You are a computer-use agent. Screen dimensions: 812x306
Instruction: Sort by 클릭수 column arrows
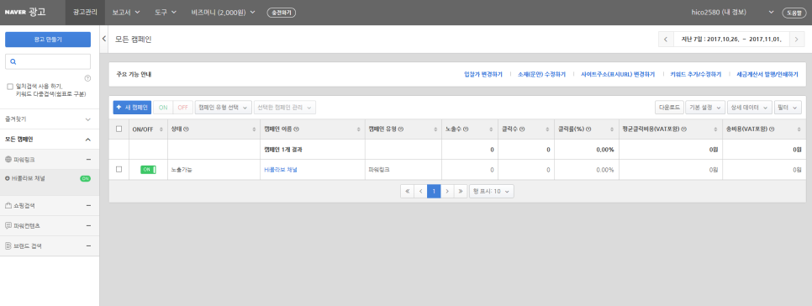(546, 129)
